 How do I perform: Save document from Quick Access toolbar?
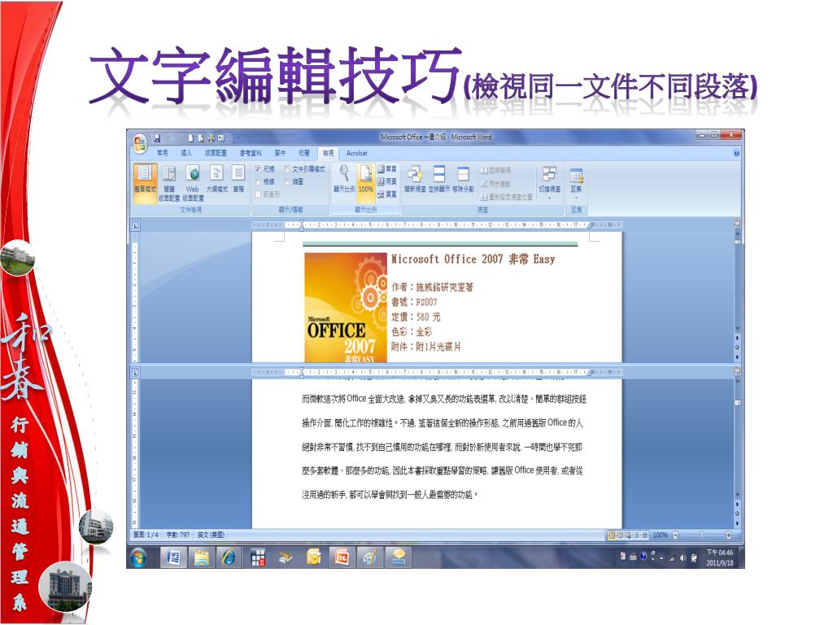coord(157,138)
